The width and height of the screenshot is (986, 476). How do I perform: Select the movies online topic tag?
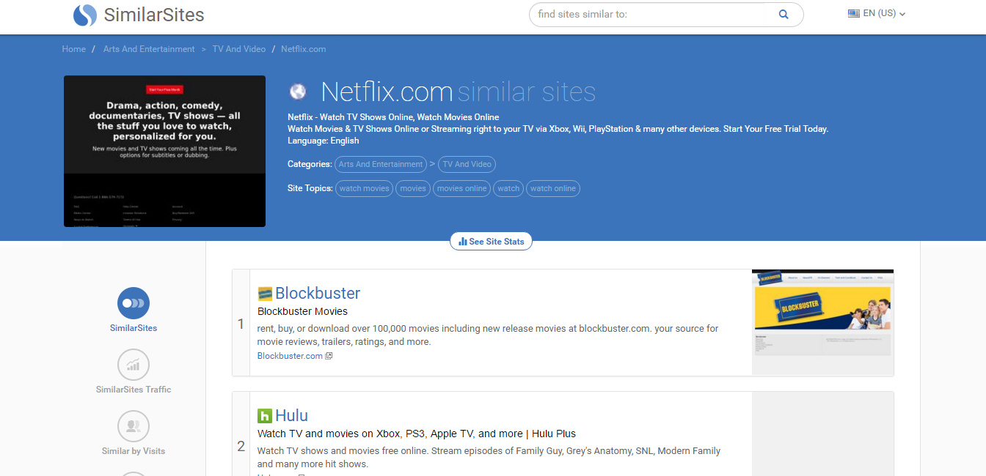(x=461, y=188)
